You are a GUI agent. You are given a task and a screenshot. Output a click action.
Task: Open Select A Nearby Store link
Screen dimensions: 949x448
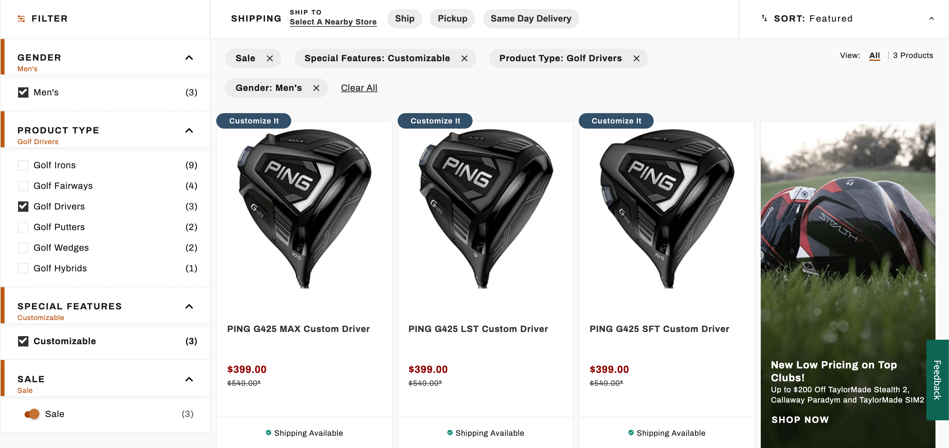coord(333,22)
